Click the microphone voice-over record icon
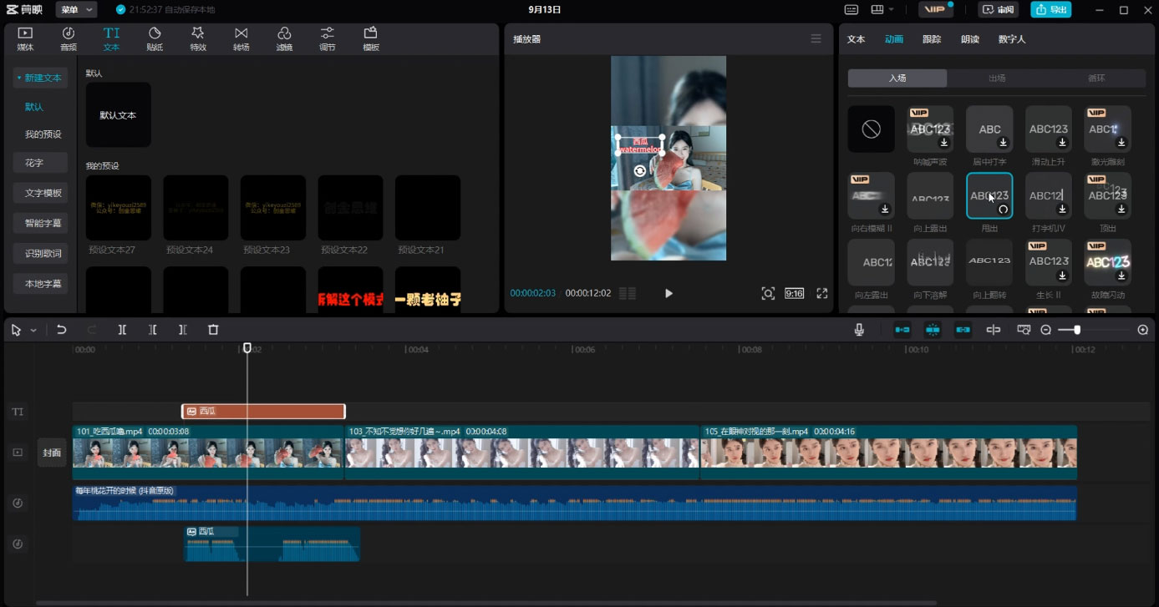The height and width of the screenshot is (607, 1159). coord(859,330)
